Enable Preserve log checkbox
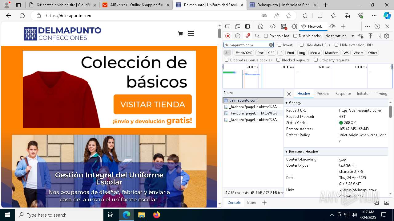 (x=266, y=36)
